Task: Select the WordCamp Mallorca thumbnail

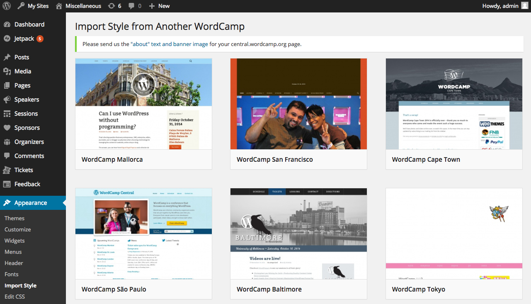Action: coord(143,104)
